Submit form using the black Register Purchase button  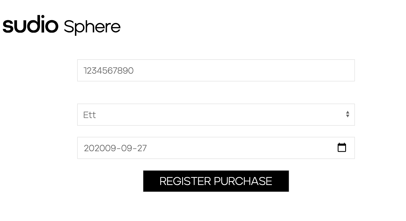(x=216, y=181)
